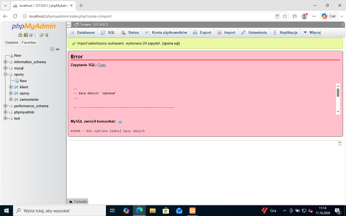The image size is (346, 216).
Task: Open the Export tab
Action: point(202,32)
